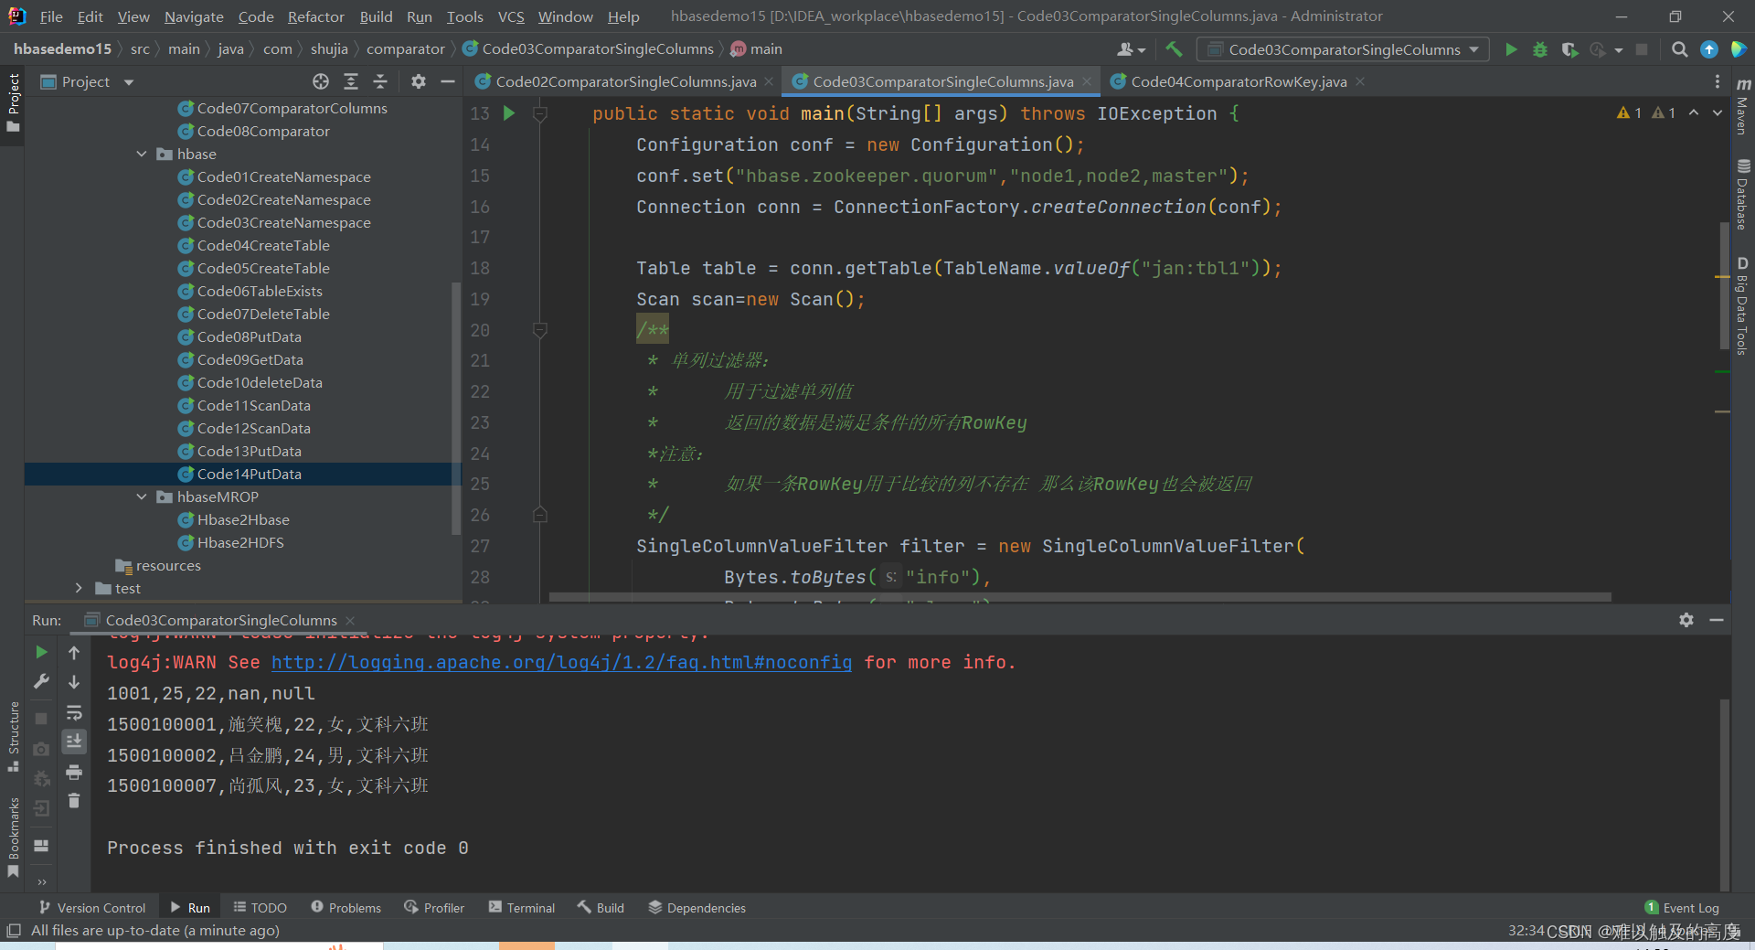Open Run panel settings gear
The width and height of the screenshot is (1755, 950).
1686,620
